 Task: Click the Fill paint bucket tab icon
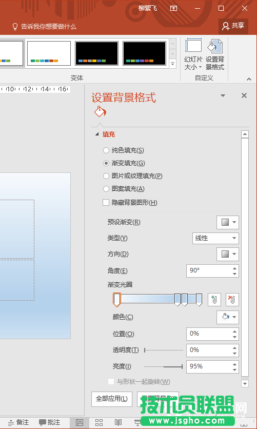point(100,112)
